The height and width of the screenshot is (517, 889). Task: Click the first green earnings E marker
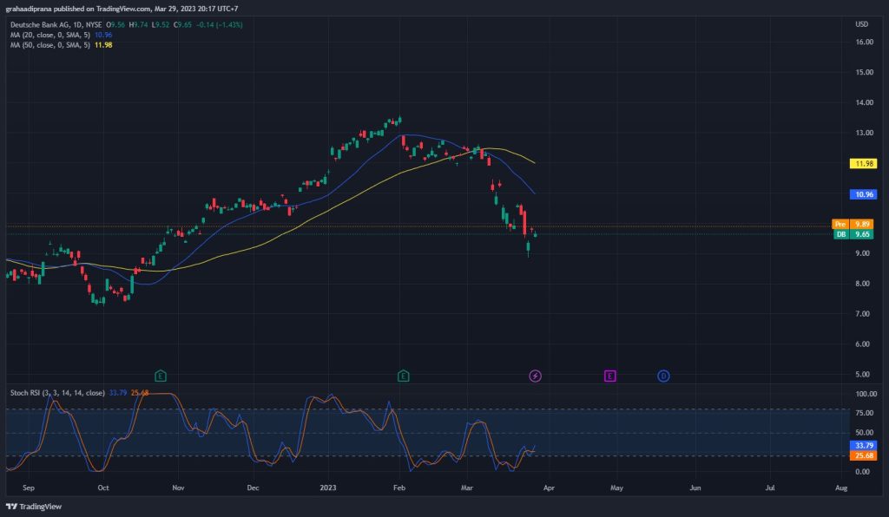coord(161,376)
